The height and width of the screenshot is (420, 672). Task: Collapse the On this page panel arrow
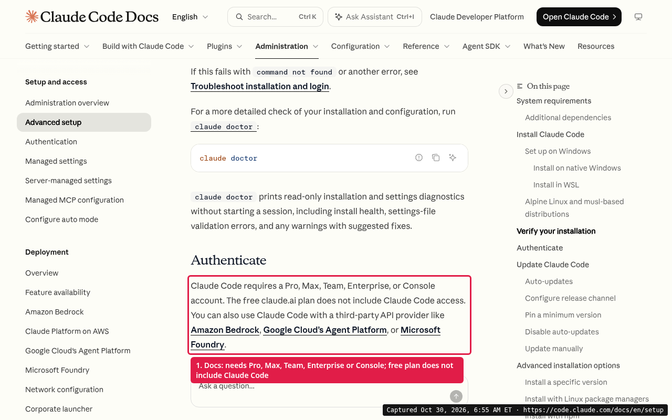506,91
